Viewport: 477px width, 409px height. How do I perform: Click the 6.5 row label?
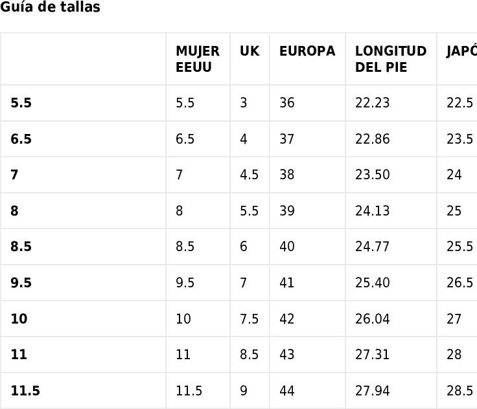(x=21, y=139)
